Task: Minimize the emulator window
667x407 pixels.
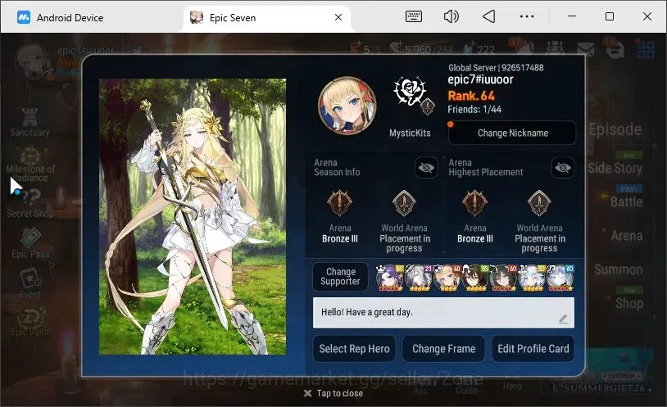Action: (572, 16)
